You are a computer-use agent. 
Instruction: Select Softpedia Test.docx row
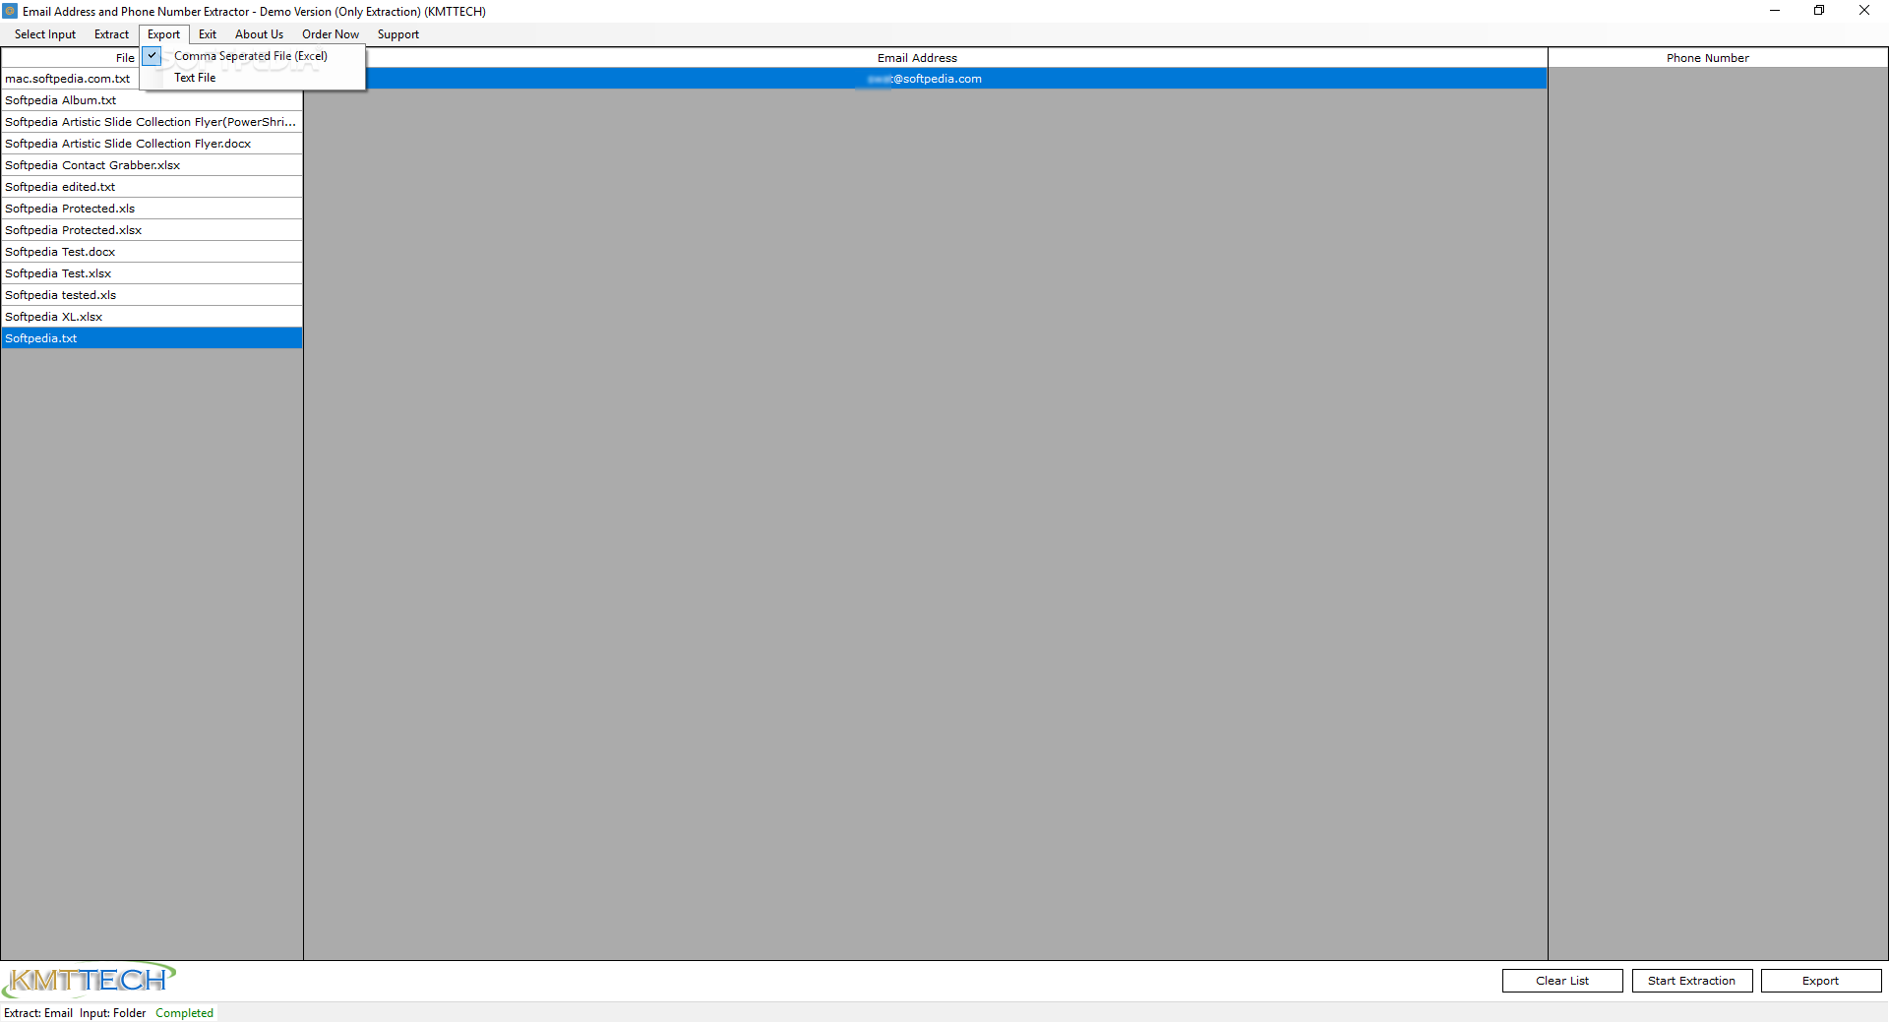(x=152, y=252)
